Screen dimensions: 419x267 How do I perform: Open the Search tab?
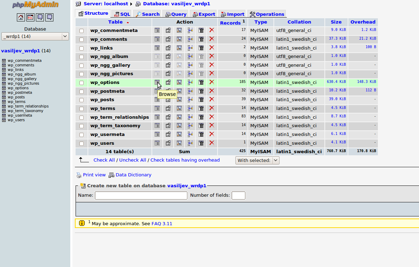[147, 14]
